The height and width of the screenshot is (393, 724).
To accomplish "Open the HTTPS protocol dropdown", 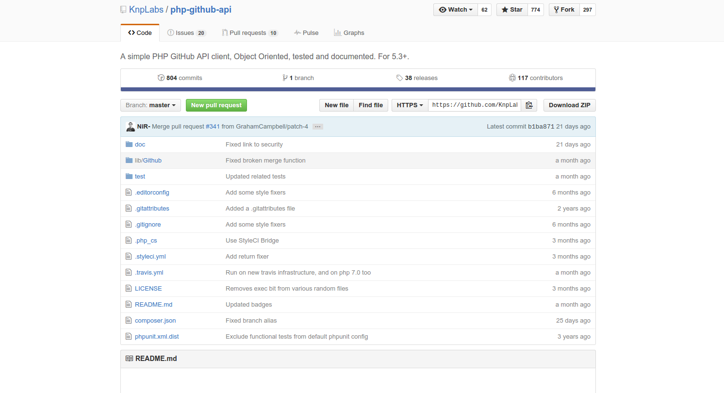I will (410, 105).
